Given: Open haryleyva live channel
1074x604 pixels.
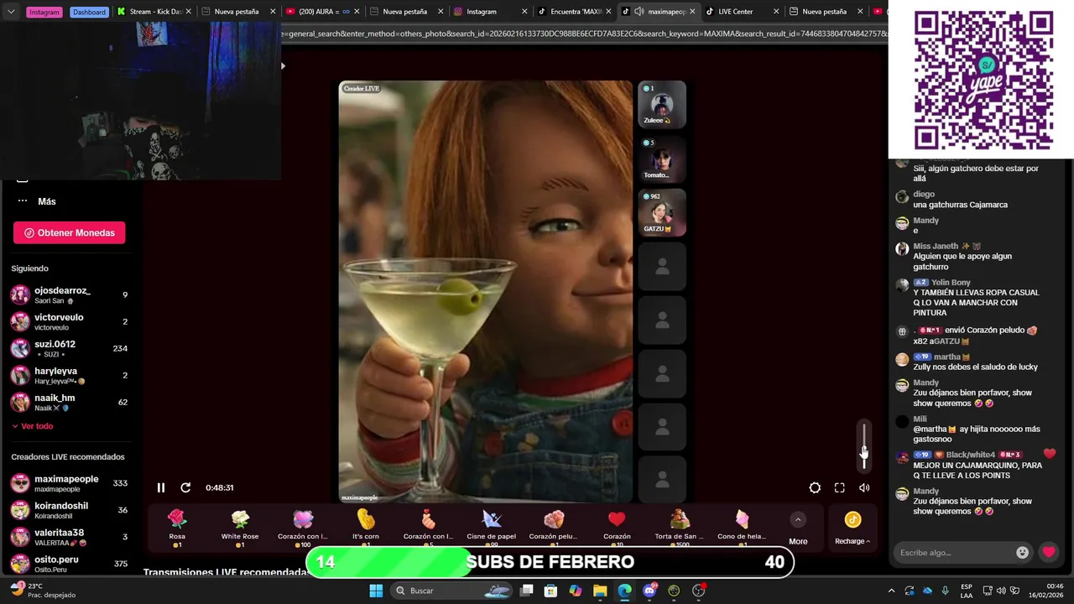Looking at the screenshot, I should click(69, 375).
